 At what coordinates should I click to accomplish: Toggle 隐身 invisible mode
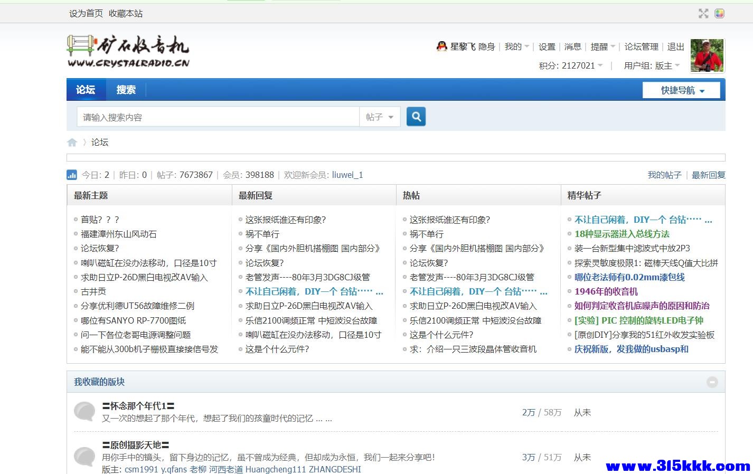click(486, 46)
